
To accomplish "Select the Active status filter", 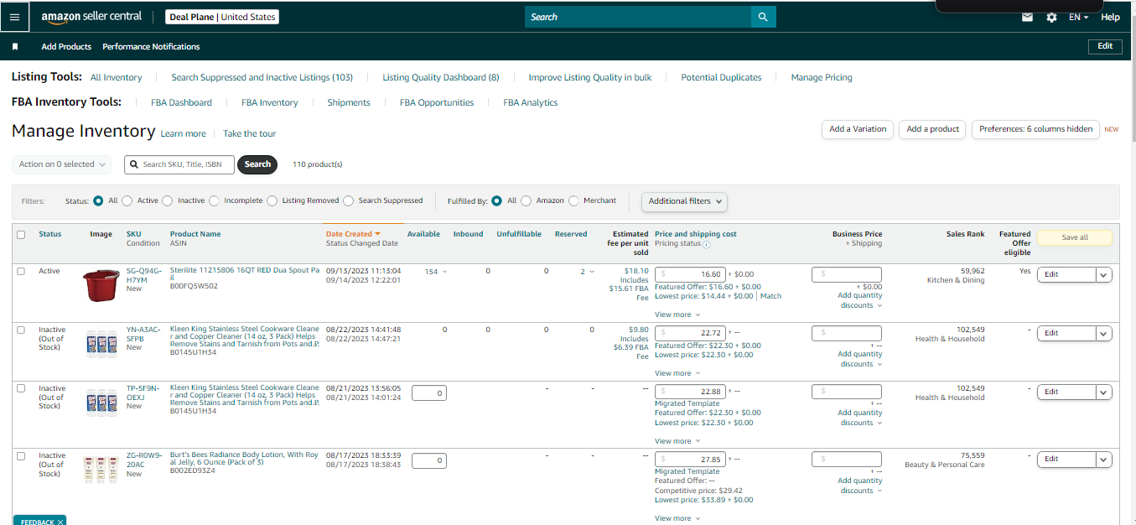I will [x=127, y=200].
